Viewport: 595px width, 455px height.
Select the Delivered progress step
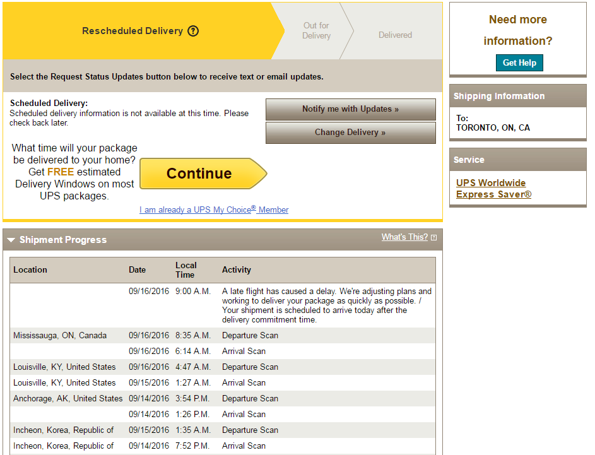tap(395, 35)
